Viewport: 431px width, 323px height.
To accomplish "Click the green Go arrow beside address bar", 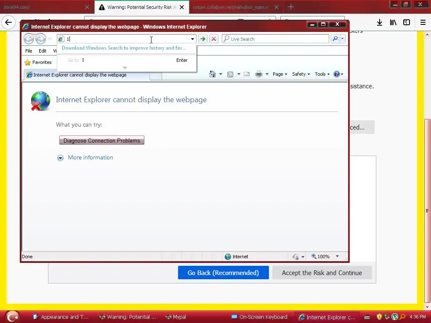I will coord(203,39).
